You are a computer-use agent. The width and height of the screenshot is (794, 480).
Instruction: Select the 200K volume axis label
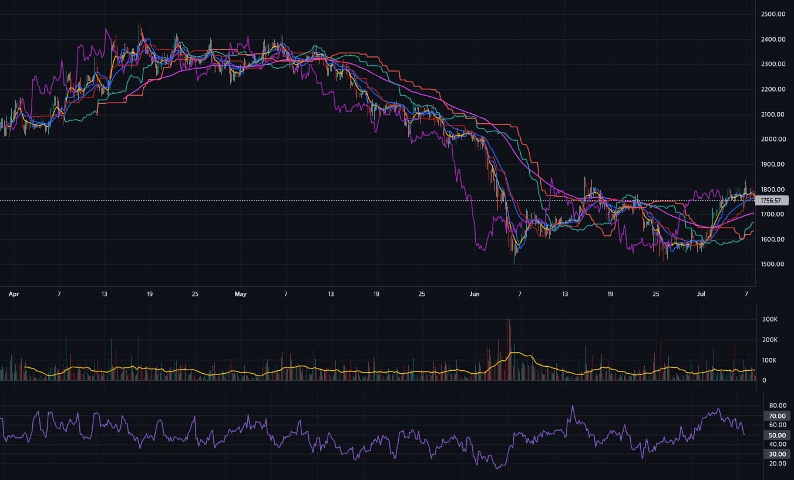[770, 340]
